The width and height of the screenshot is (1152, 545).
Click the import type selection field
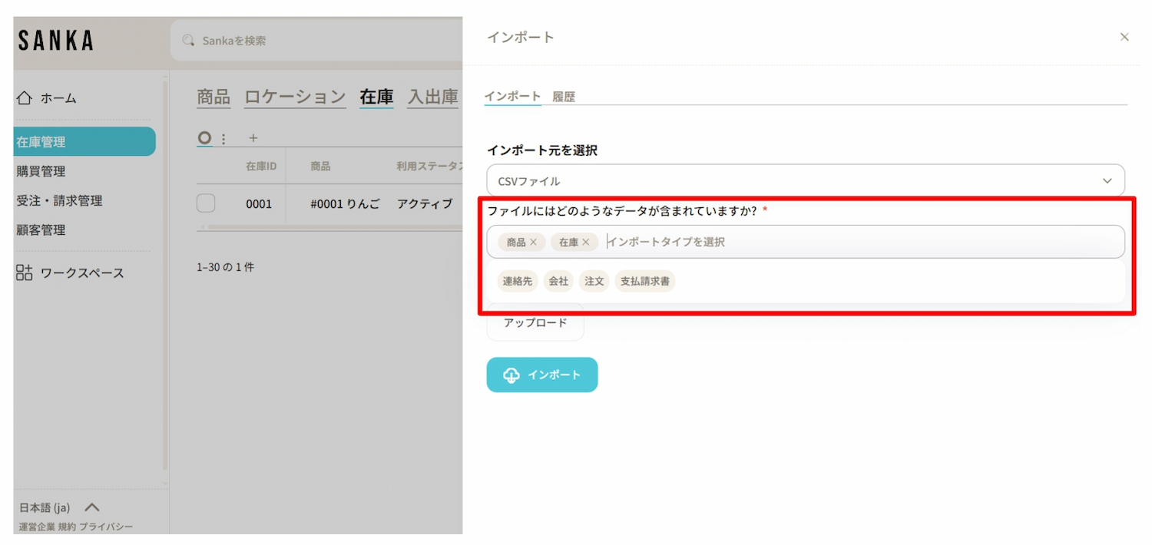[806, 242]
